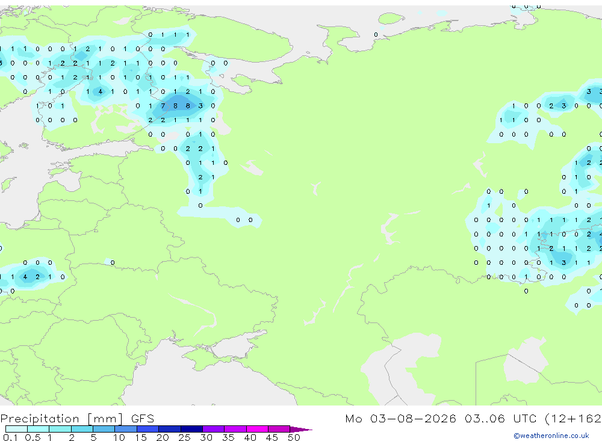Click the '50' legend scale label
Viewport: 602px width, 441px height.
[x=294, y=437]
